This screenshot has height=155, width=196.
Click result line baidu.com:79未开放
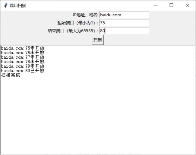(23, 66)
